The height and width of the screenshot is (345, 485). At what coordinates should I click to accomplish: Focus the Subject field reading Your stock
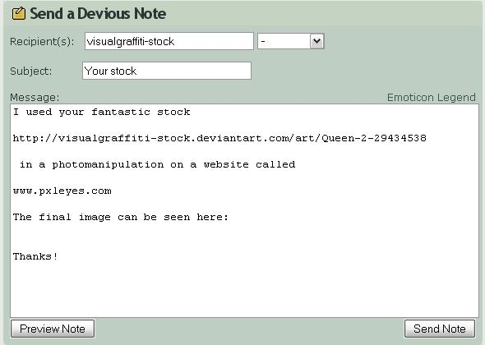167,71
